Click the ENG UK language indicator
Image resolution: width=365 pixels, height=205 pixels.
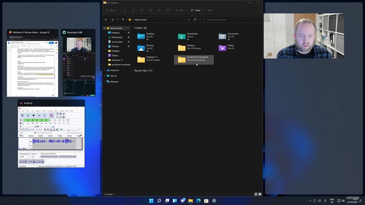332,201
